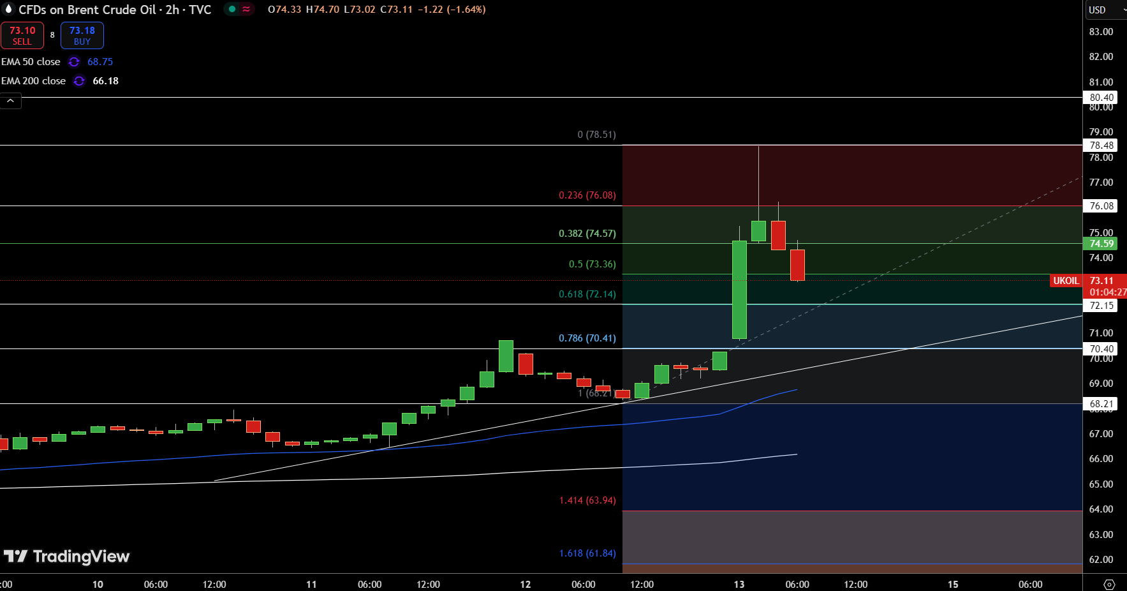
Task: Click the EMA 200 refresh icon
Action: tap(79, 81)
